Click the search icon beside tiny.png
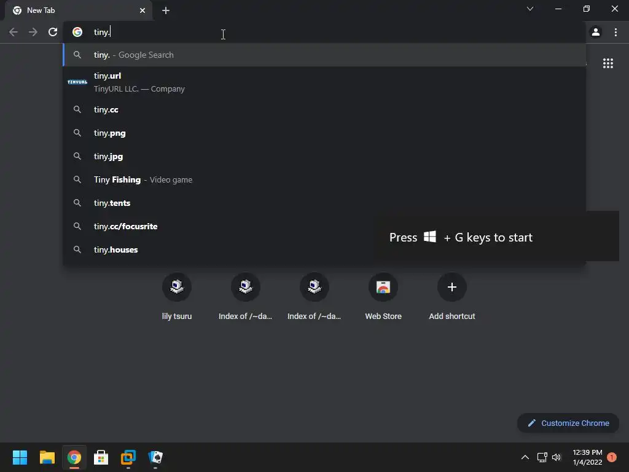The height and width of the screenshot is (472, 629). point(77,133)
